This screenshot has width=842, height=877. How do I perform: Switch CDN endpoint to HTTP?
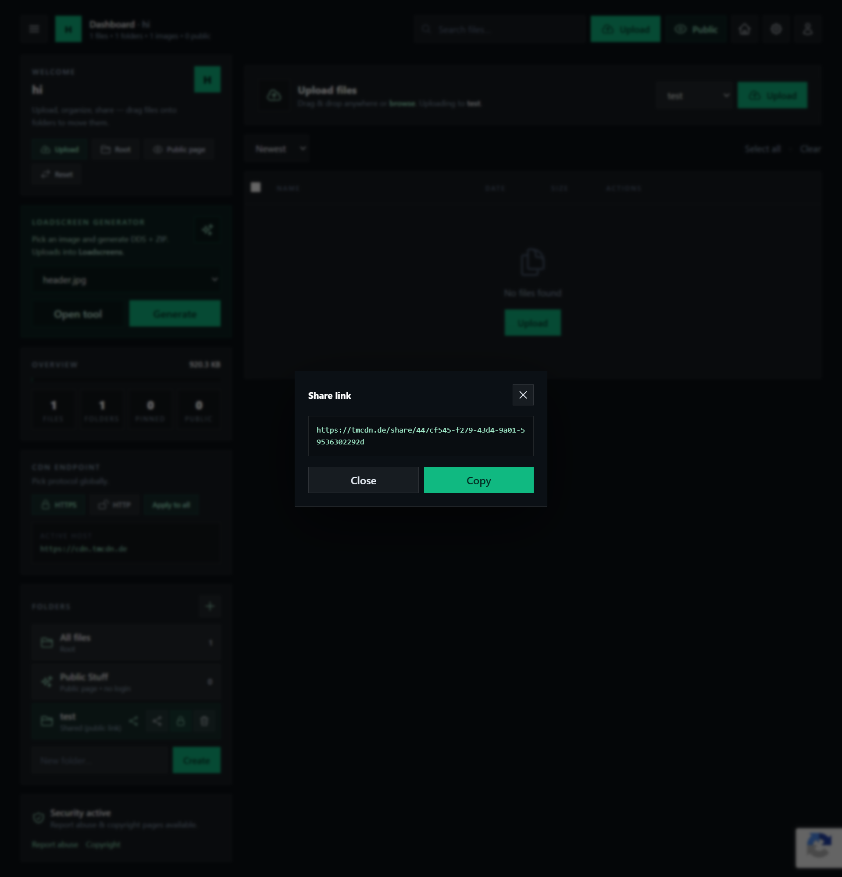(114, 505)
